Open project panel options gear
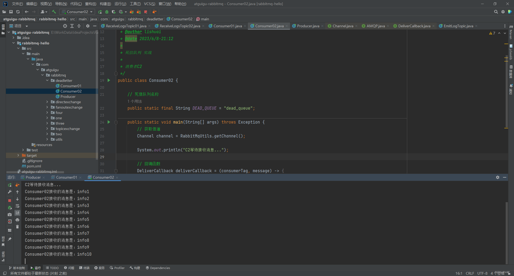This screenshot has width=514, height=276. point(88,26)
